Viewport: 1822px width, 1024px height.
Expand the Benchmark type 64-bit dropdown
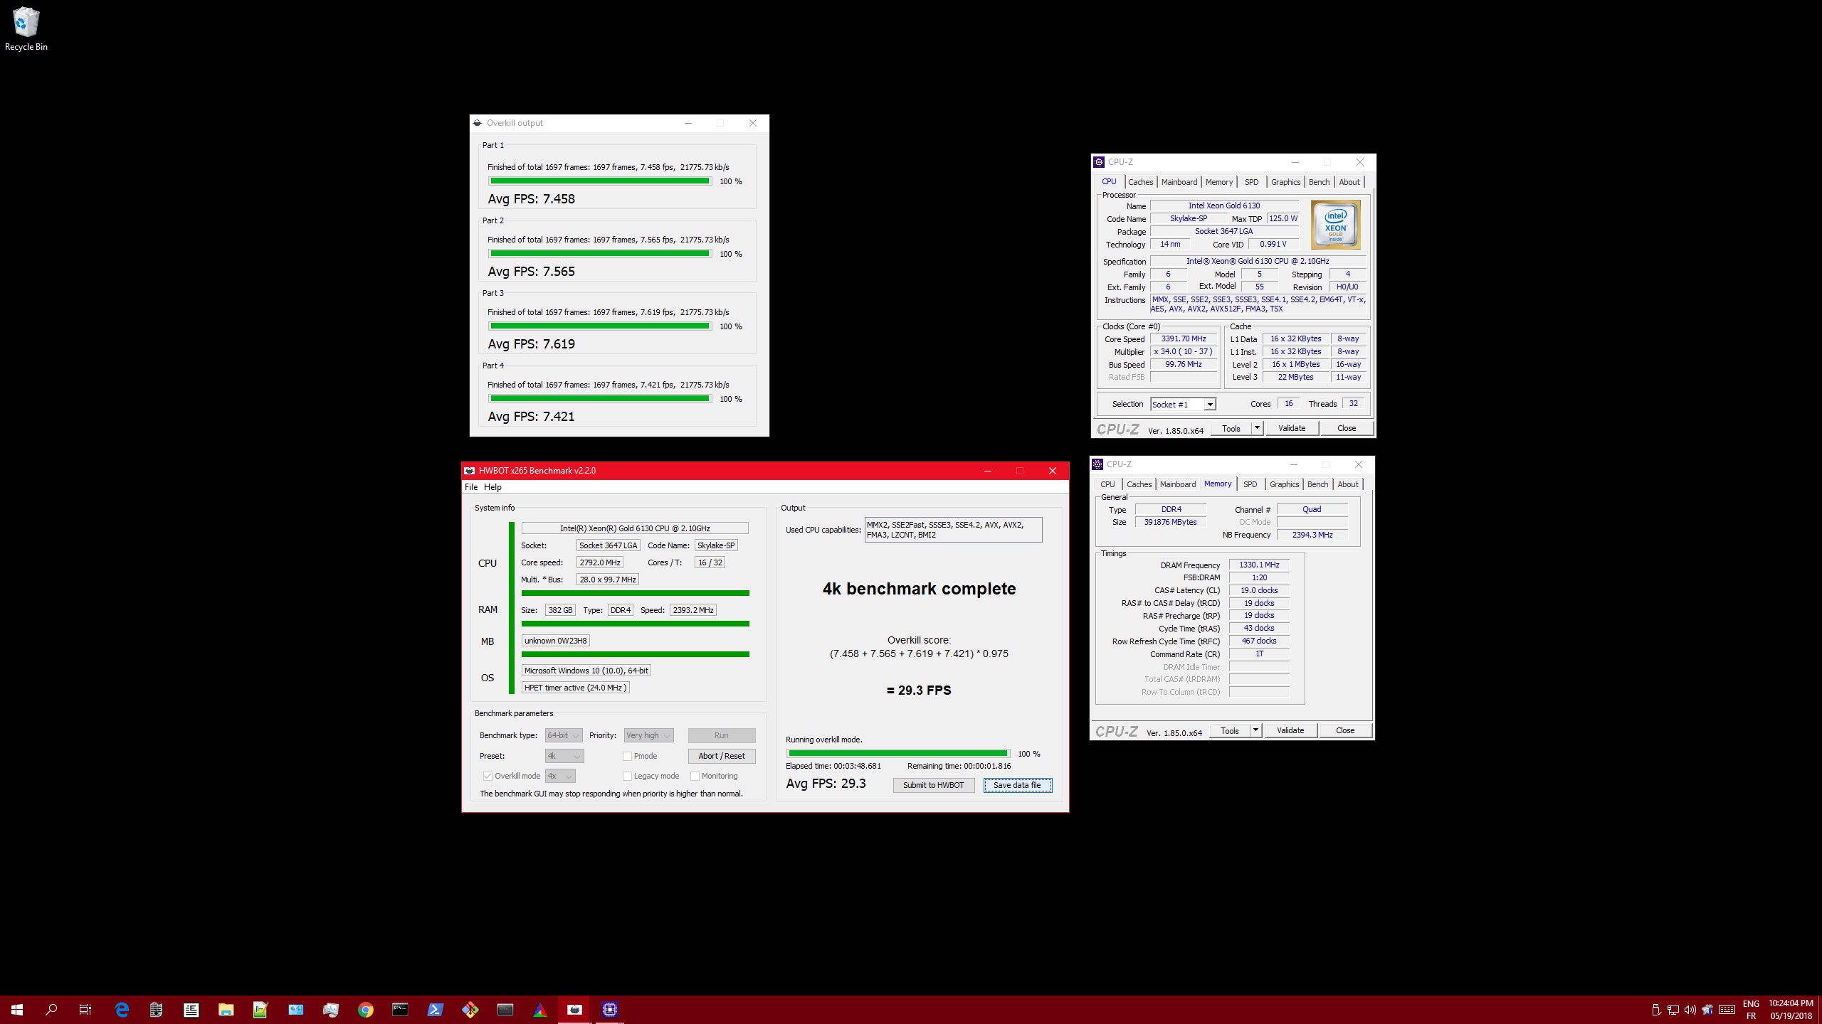click(564, 735)
